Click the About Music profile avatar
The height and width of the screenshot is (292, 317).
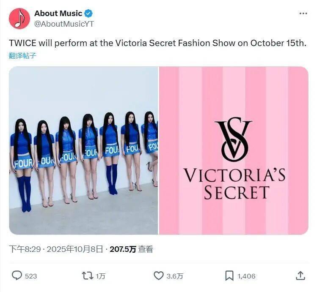point(19,19)
